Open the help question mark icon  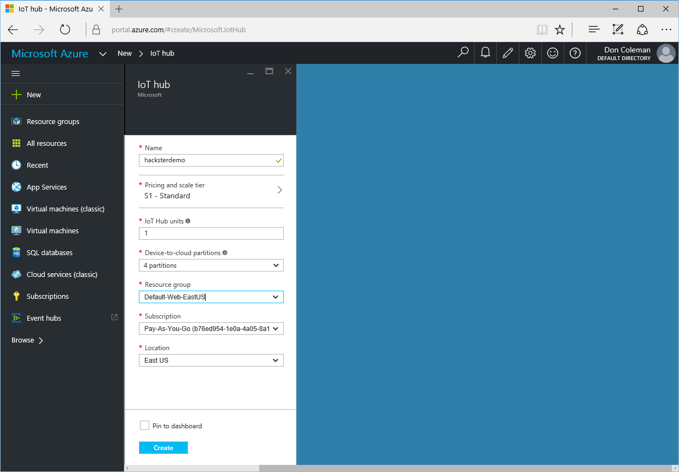(575, 53)
